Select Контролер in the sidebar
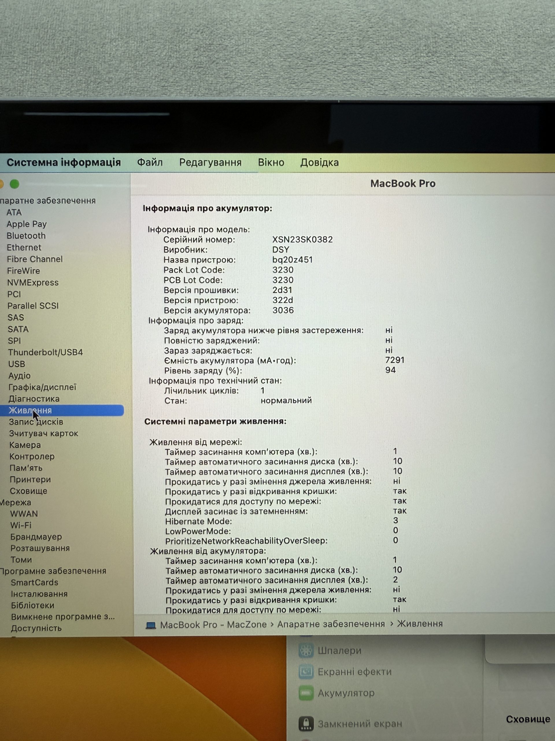Viewport: 555px width, 741px height. pyautogui.click(x=32, y=456)
